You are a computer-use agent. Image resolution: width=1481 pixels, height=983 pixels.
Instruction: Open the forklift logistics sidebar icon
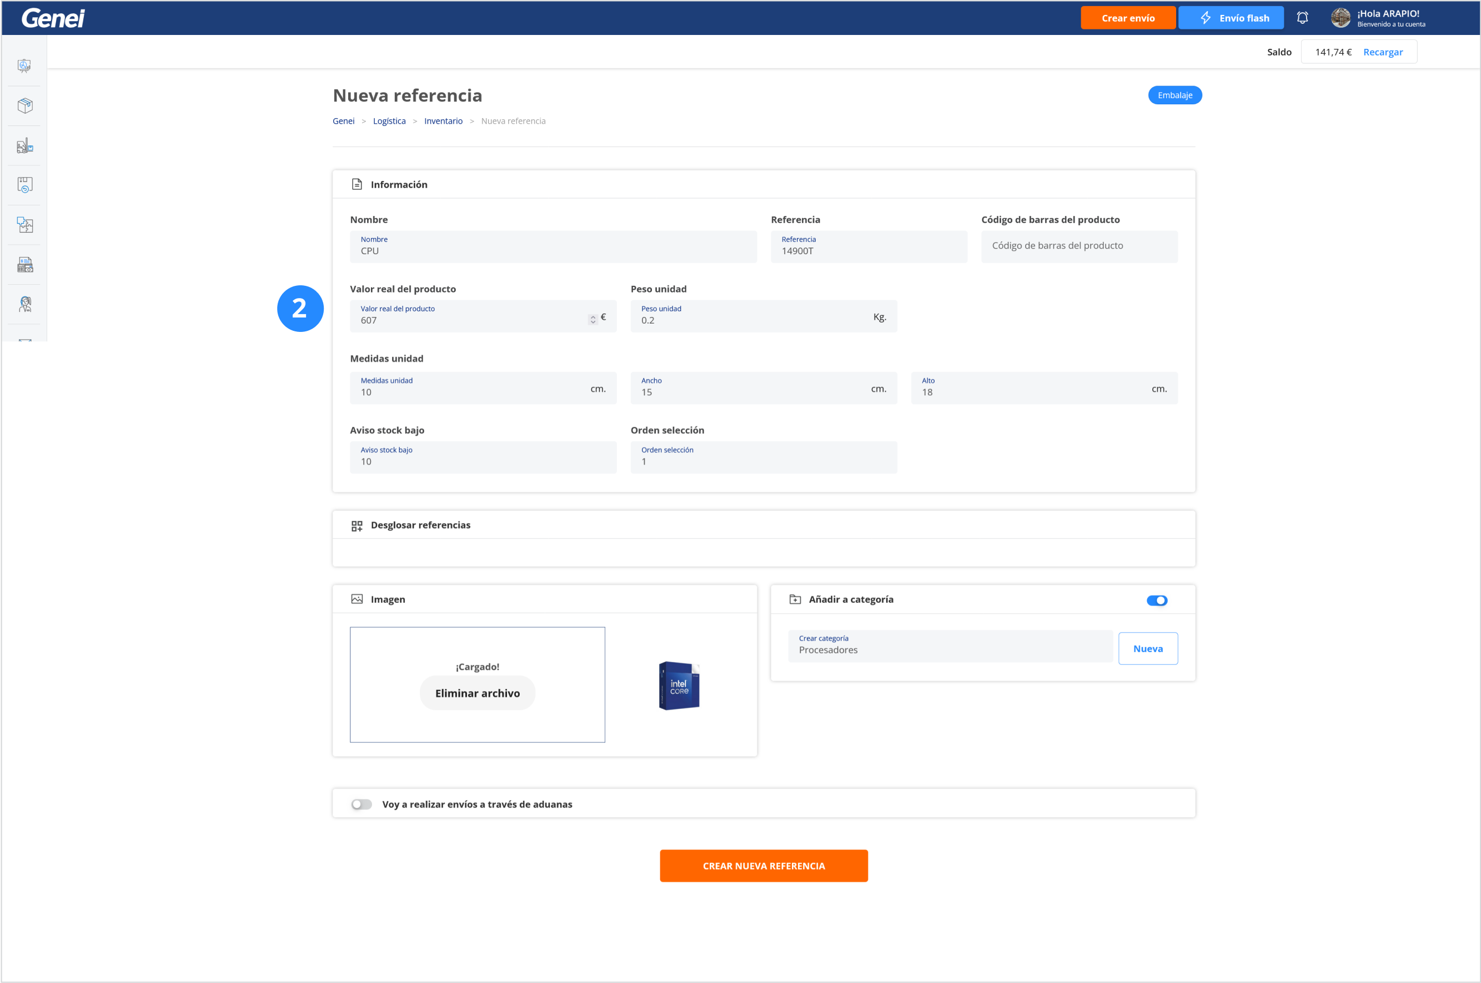pyautogui.click(x=24, y=145)
